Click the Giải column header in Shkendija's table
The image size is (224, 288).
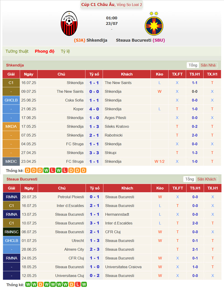(x=11, y=74)
